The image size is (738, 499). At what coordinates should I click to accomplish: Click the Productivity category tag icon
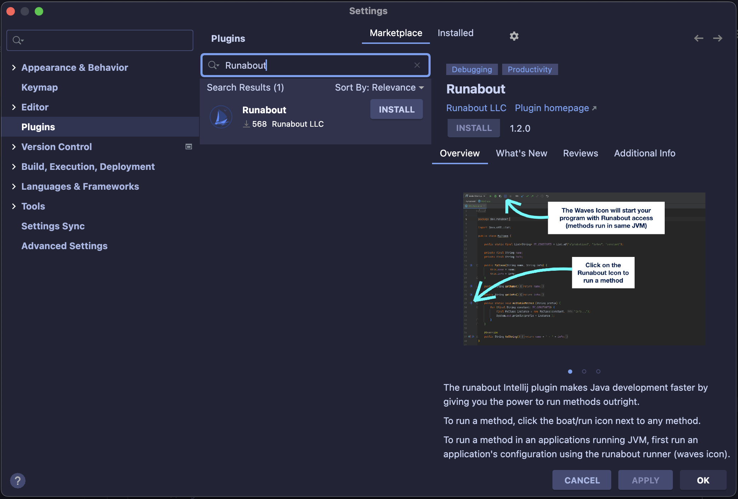[529, 69]
